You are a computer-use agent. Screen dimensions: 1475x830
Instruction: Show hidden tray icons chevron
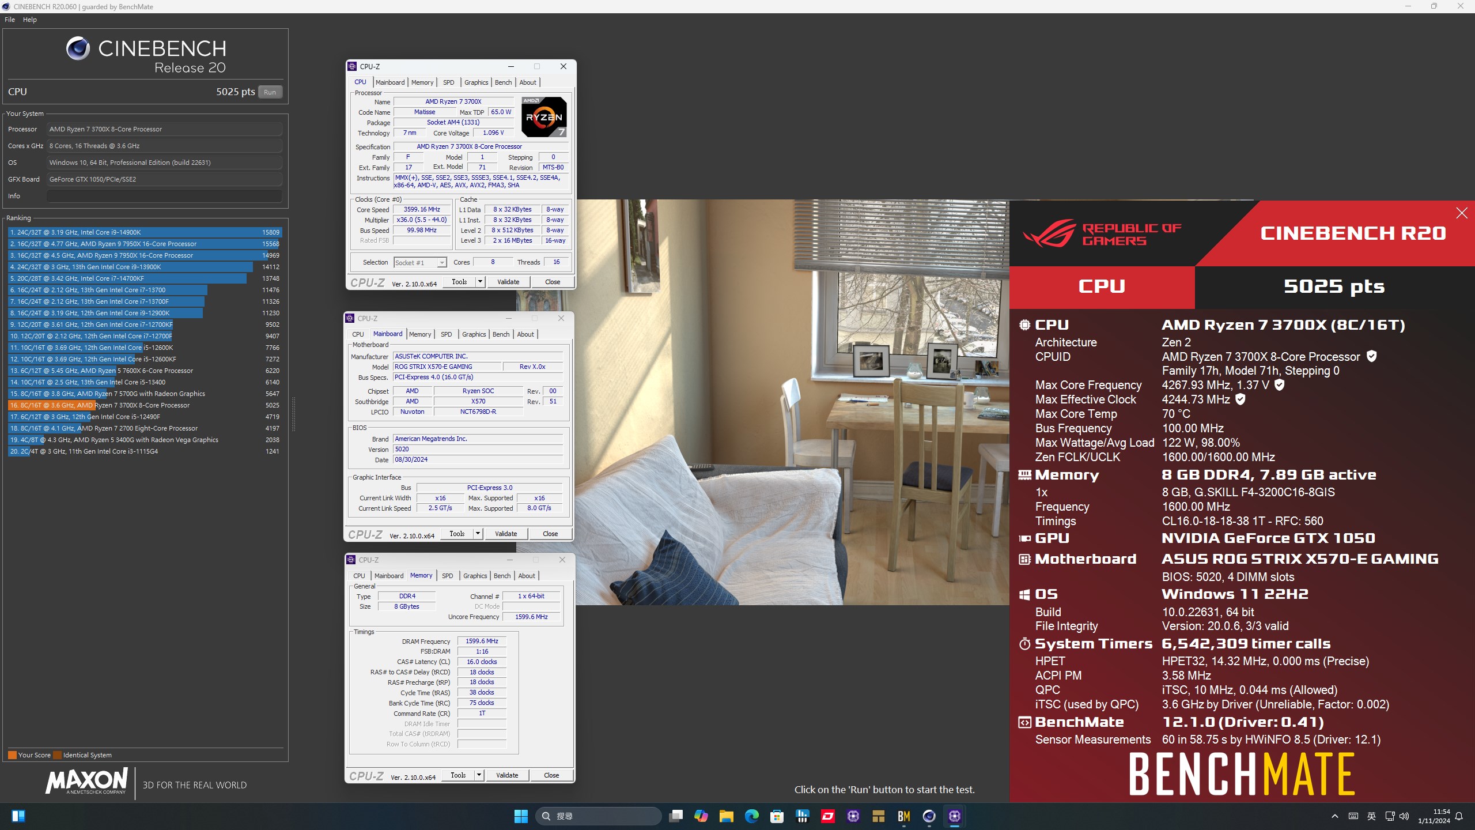coord(1335,816)
